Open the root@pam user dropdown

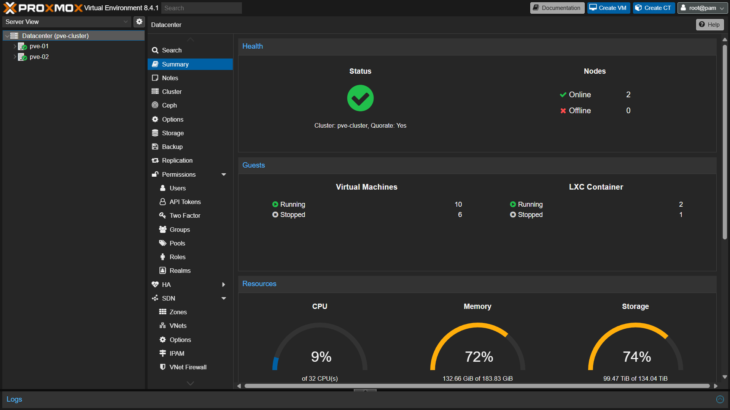click(702, 8)
